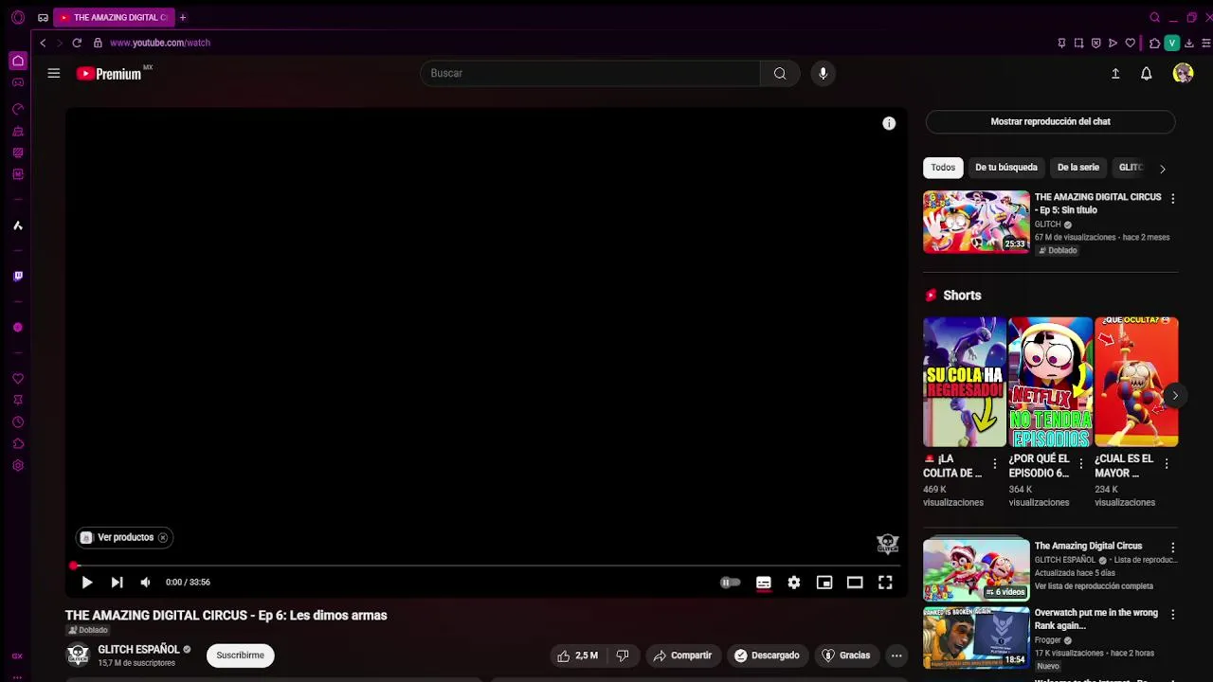Reload the YouTube page
The width and height of the screenshot is (1213, 682).
(x=77, y=43)
